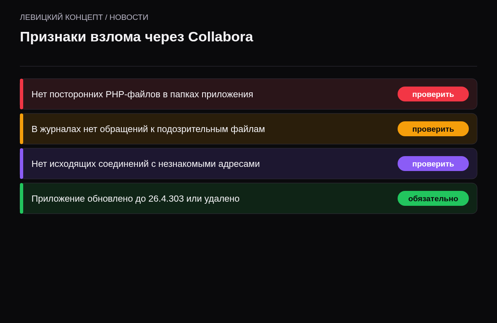Open the 'ЛЕВИЦКИЙ КОНЦЕПТ / НОВОСТИ' breadcrumb

pyautogui.click(x=84, y=17)
